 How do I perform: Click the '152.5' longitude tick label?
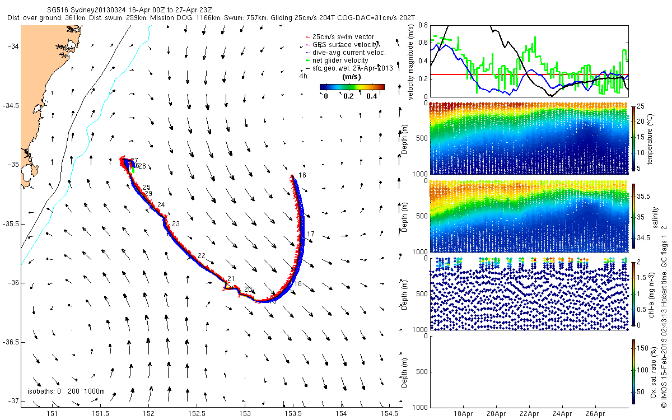(197, 414)
